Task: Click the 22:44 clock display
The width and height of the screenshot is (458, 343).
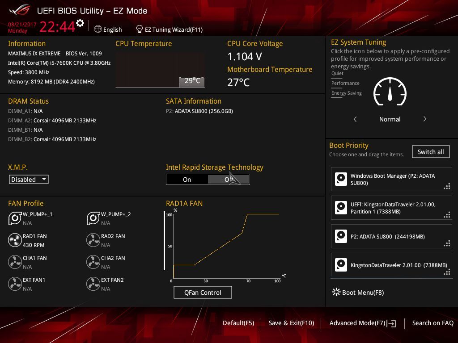Action: 57,26
